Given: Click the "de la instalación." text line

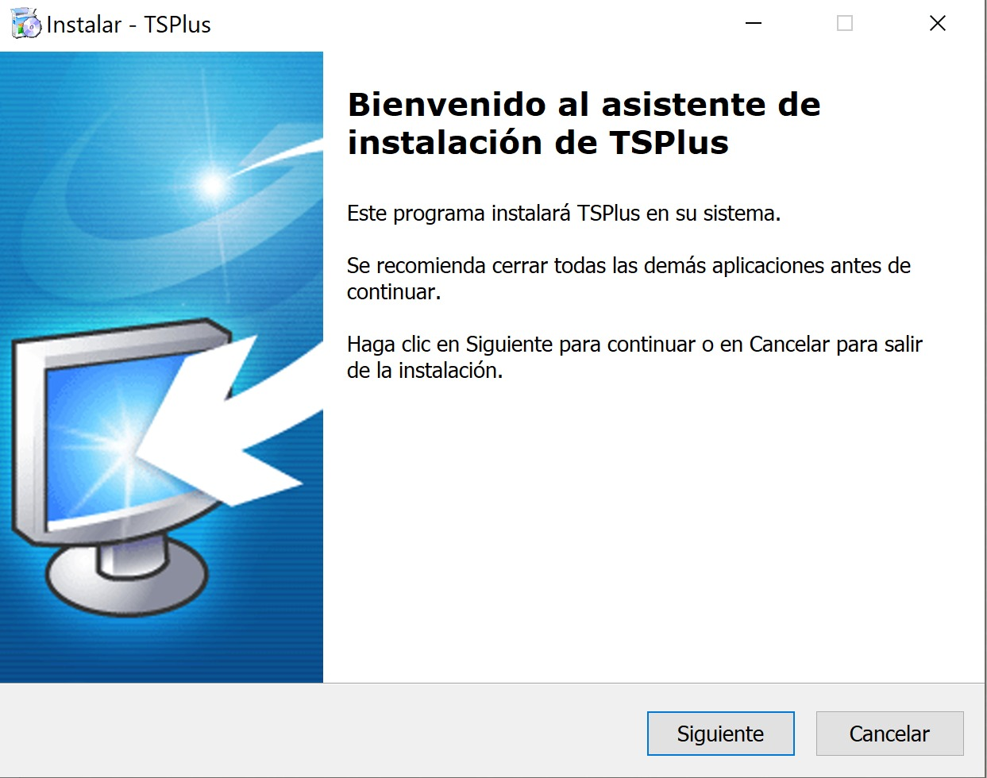Looking at the screenshot, I should point(425,371).
